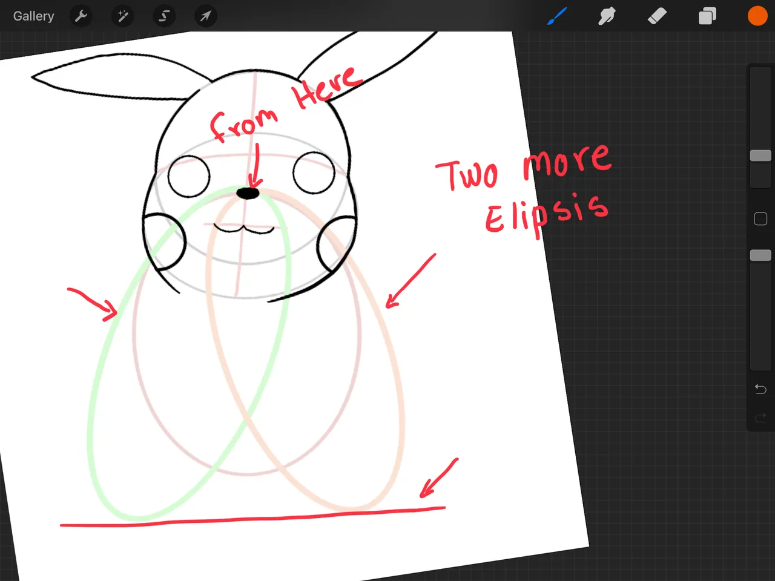Viewport: 775px width, 581px height.
Task: Open the Layers panel
Action: coord(707,16)
